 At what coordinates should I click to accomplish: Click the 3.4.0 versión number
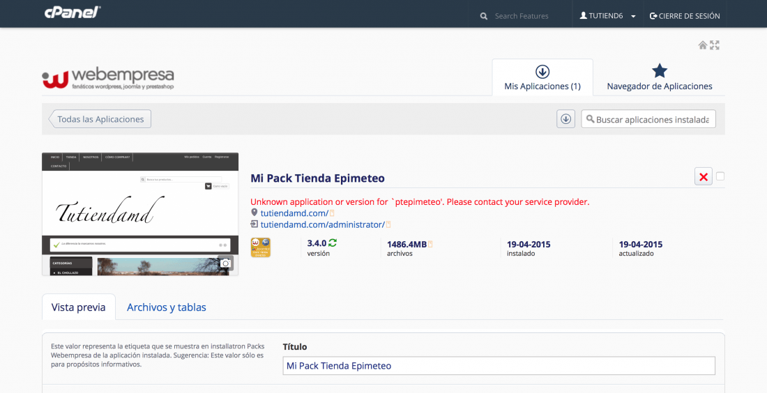click(x=317, y=243)
